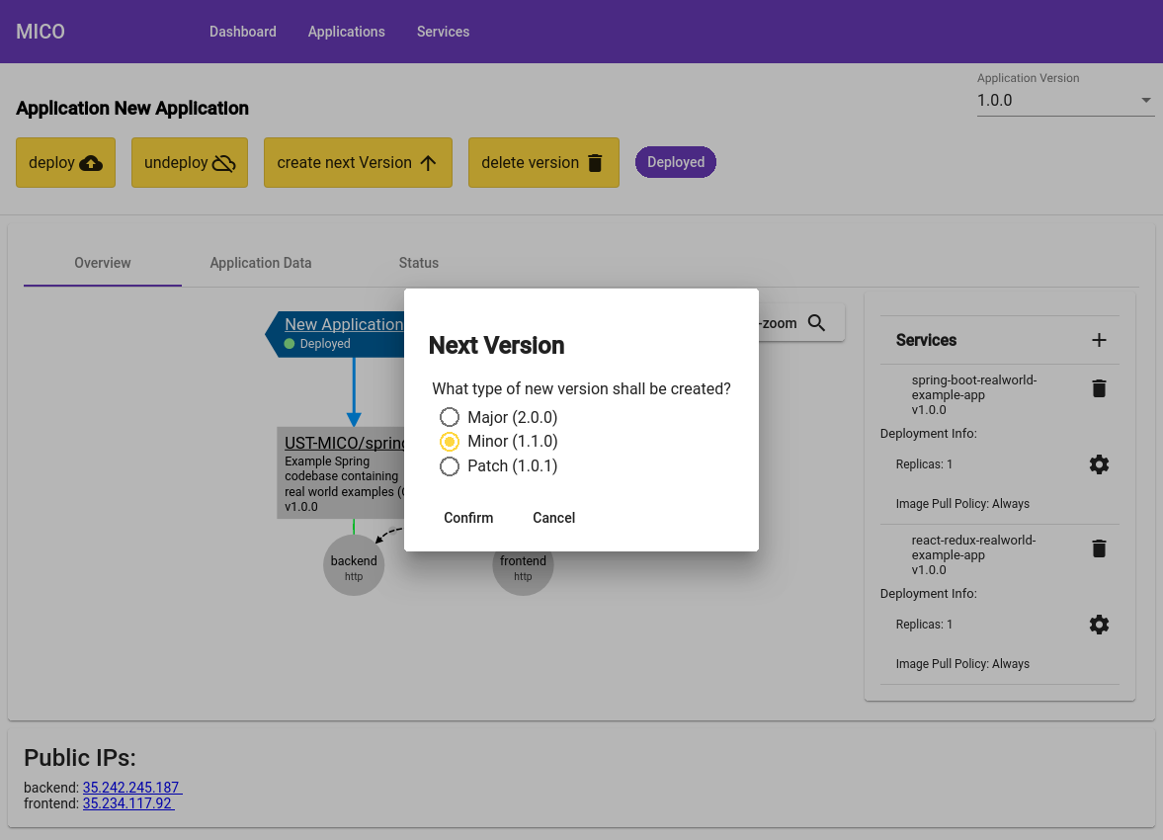The width and height of the screenshot is (1163, 840).
Task: Select the frontend http interface node
Action: click(523, 573)
